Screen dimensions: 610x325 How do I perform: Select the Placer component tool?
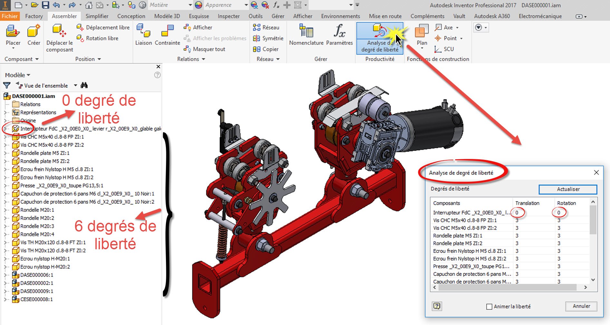coord(12,35)
